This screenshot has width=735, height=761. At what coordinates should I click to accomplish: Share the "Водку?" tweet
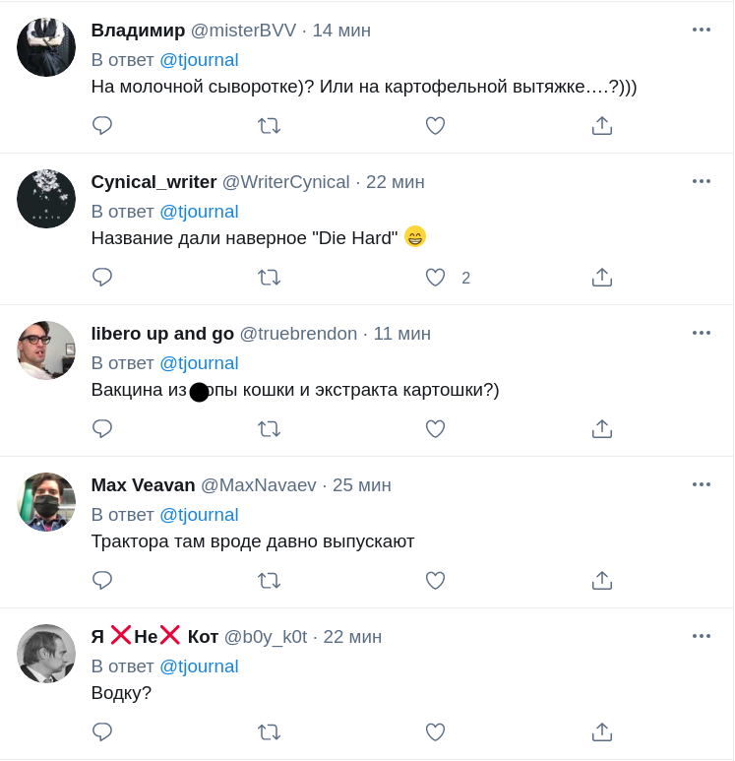[602, 732]
